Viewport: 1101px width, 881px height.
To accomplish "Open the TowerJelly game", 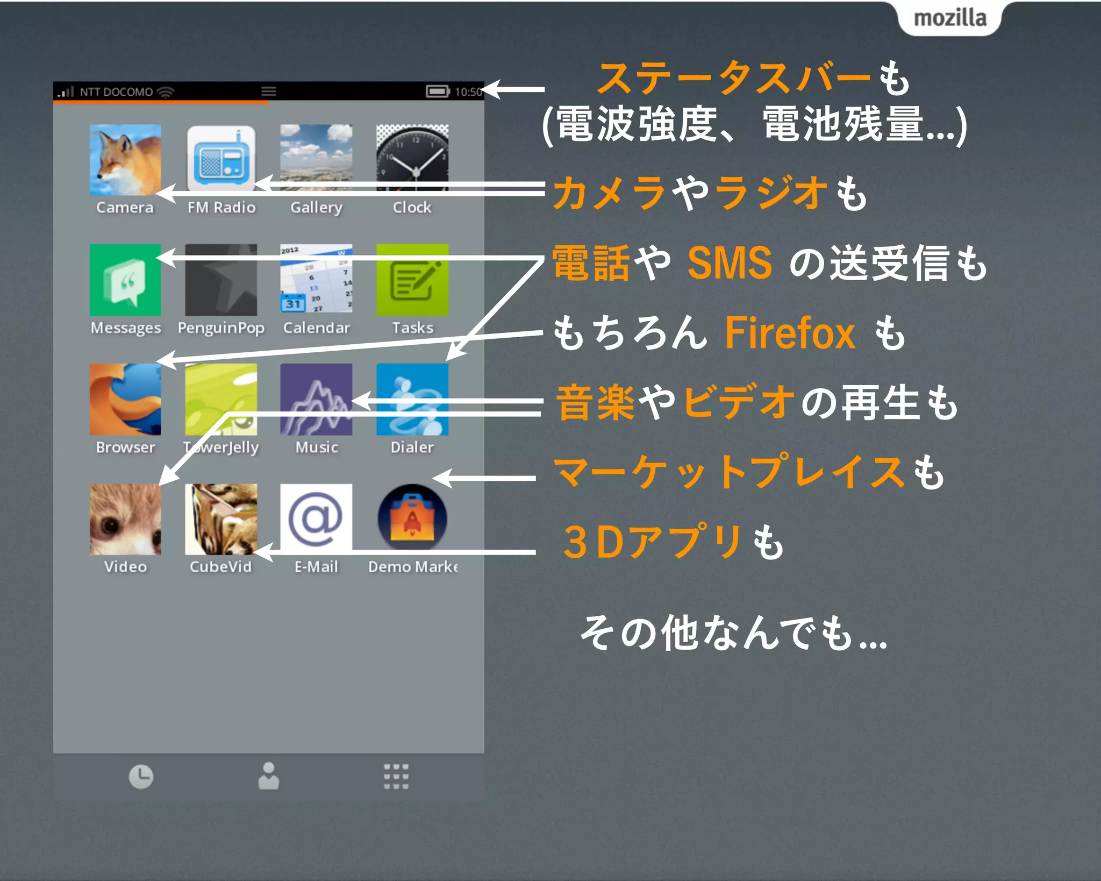I will (221, 400).
